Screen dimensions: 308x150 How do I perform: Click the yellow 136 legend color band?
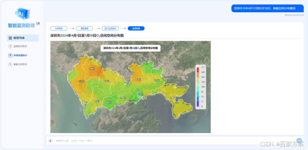pyautogui.click(x=197, y=79)
